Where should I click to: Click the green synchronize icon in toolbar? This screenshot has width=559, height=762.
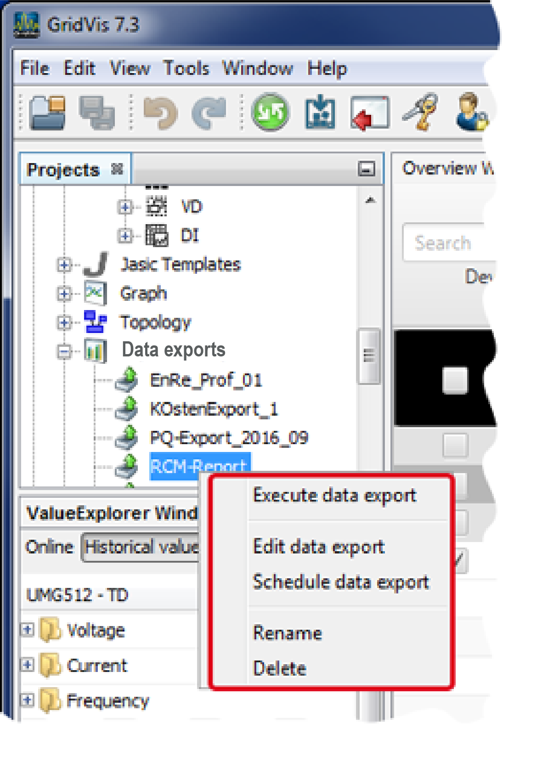[270, 113]
